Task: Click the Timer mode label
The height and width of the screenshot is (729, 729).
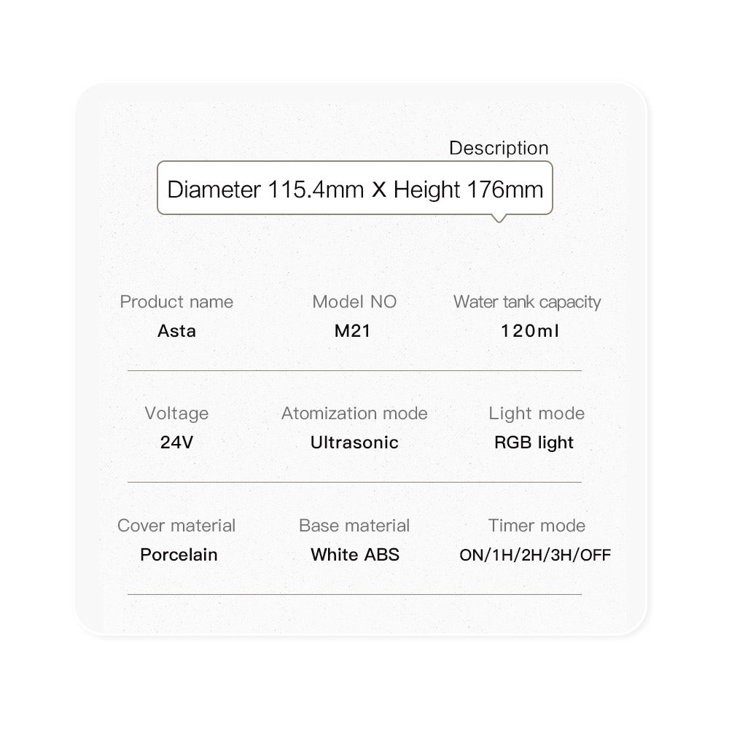Action: (x=537, y=526)
